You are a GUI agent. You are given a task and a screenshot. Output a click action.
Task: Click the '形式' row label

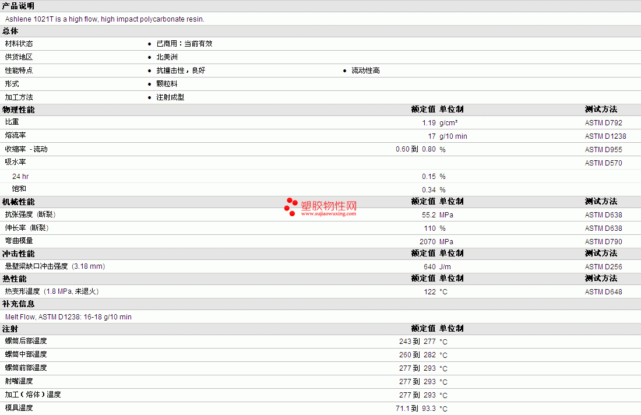[x=12, y=84]
